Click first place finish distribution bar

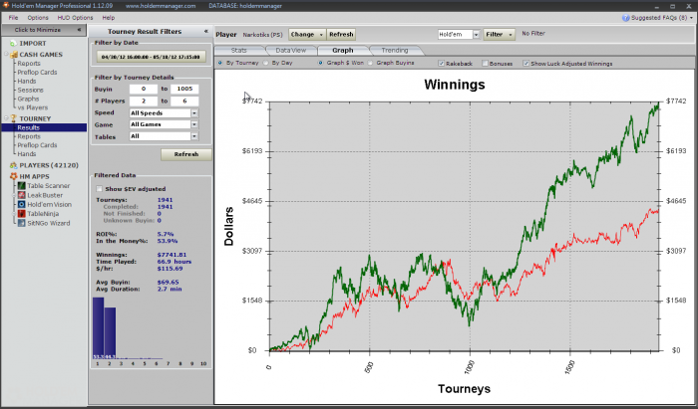pyautogui.click(x=98, y=328)
